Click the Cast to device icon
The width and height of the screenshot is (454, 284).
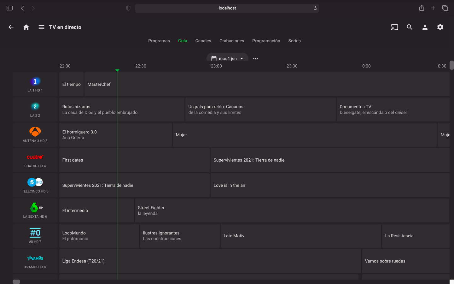tap(394, 27)
